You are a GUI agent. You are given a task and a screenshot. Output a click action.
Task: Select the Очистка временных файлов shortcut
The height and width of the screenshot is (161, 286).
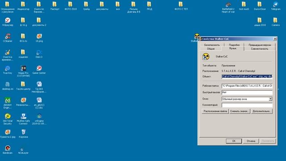(8, 55)
